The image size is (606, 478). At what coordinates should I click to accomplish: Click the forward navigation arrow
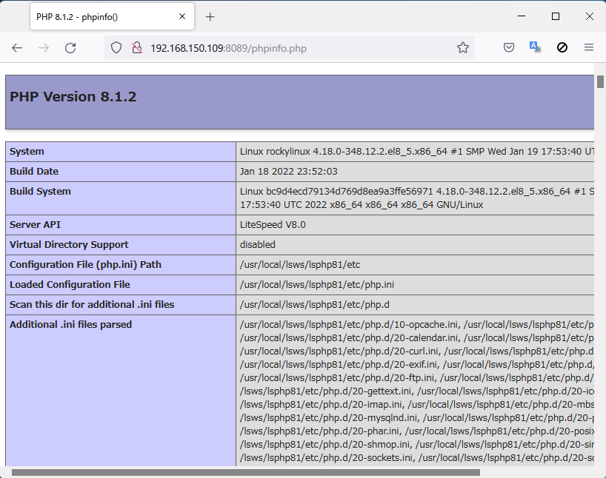(44, 48)
